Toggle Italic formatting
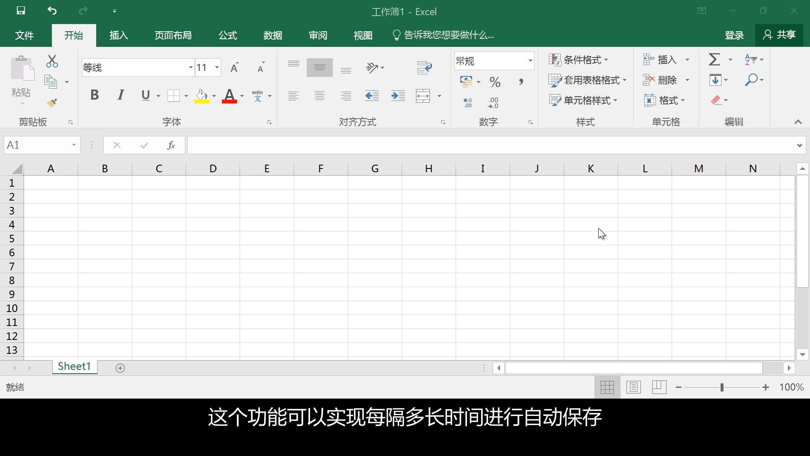810x456 pixels. point(121,95)
